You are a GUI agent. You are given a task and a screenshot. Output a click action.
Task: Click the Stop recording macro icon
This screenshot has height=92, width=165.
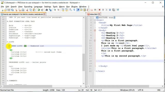point(103,10)
